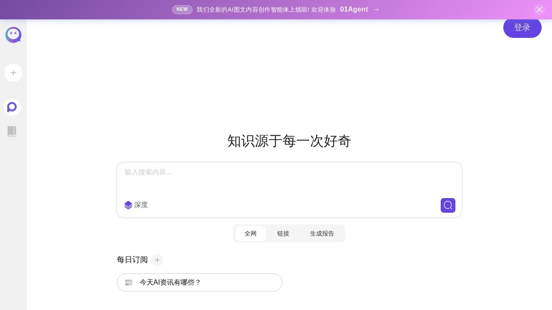Open the library book icon in the sidebar
552x310 pixels.
(12, 131)
